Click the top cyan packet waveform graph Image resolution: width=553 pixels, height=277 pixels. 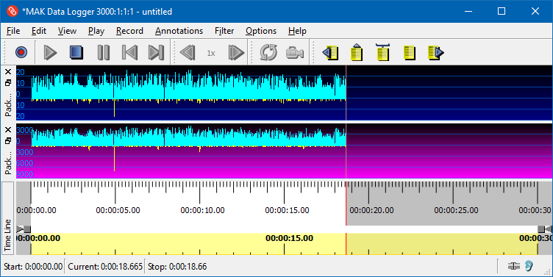click(x=189, y=86)
